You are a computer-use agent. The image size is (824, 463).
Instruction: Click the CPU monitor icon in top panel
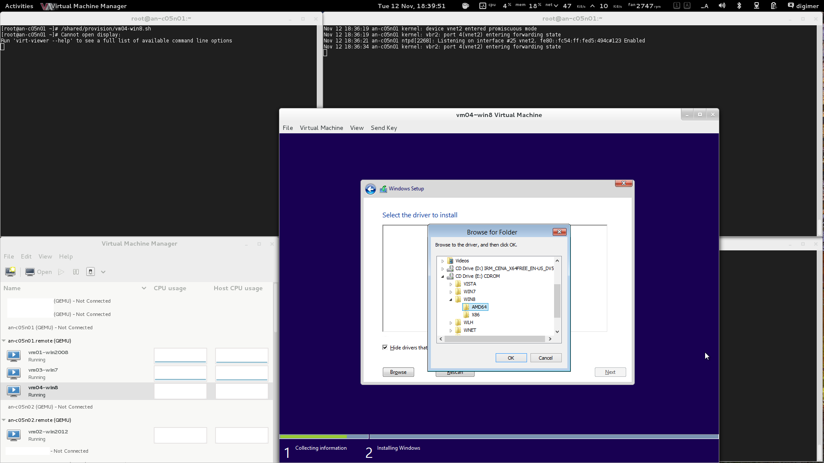(483, 6)
